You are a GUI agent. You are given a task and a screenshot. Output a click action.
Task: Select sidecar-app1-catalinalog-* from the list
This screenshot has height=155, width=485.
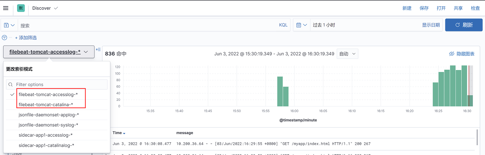pos(46,145)
